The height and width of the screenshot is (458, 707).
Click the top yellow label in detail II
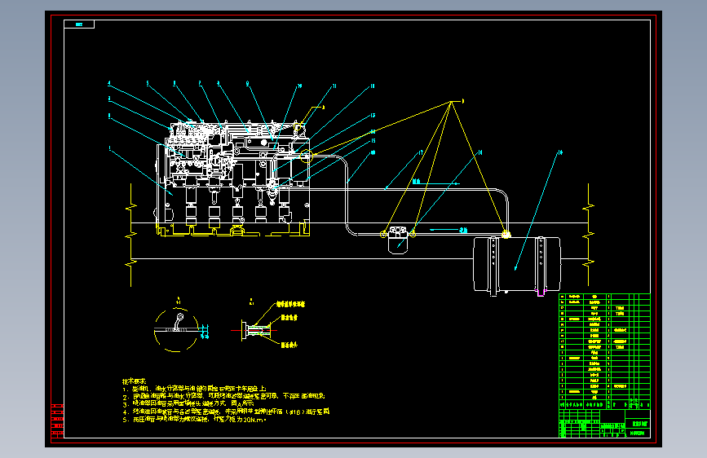(x=290, y=304)
